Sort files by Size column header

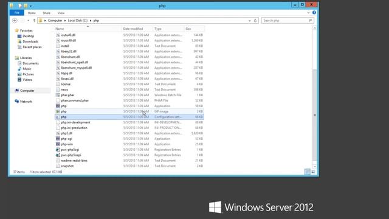tap(194, 29)
